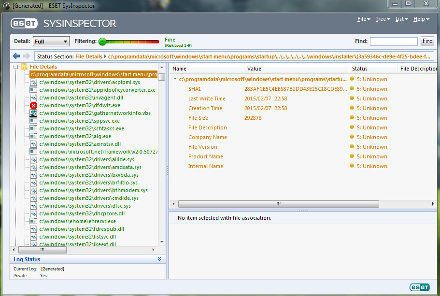Collapse the File Details tree node
Screen dimensions: 440x296
tap(16, 67)
